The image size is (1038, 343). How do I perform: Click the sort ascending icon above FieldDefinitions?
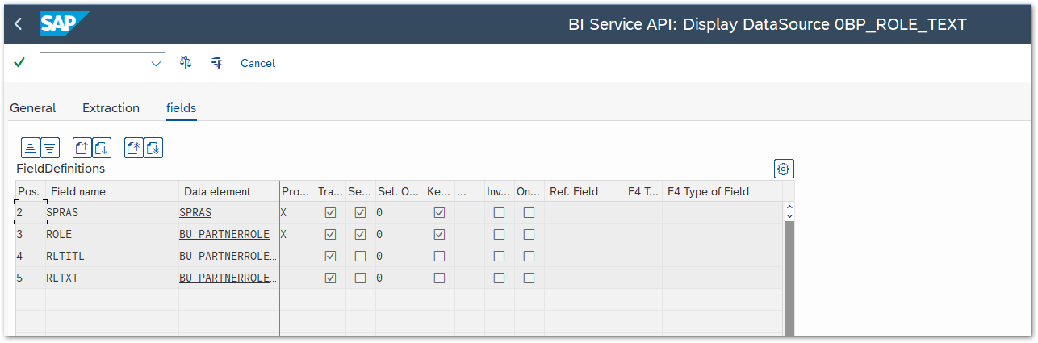(x=31, y=148)
